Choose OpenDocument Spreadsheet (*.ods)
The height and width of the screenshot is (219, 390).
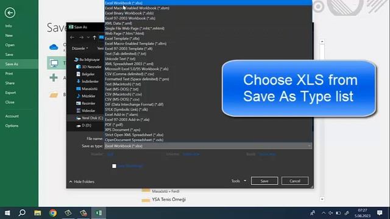[x=208, y=140]
